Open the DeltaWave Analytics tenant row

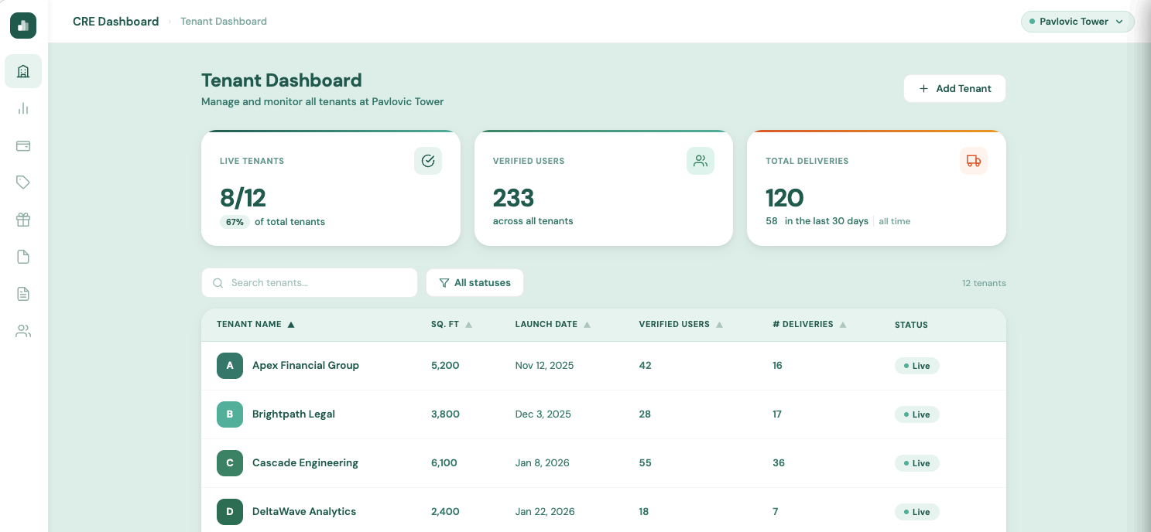coord(604,512)
